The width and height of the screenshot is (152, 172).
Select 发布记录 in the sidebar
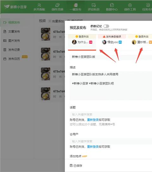11,50
